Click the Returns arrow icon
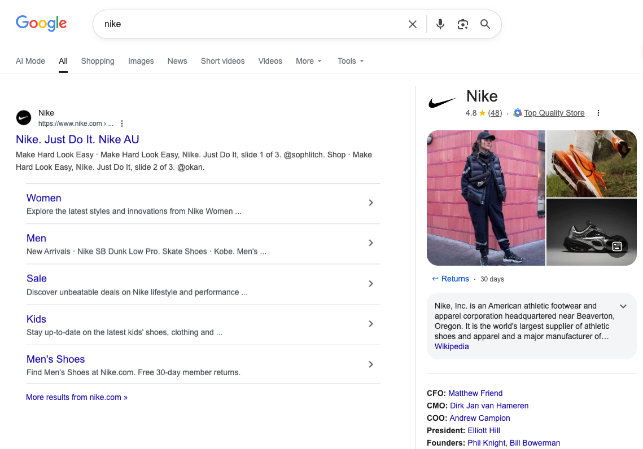 click(x=435, y=279)
